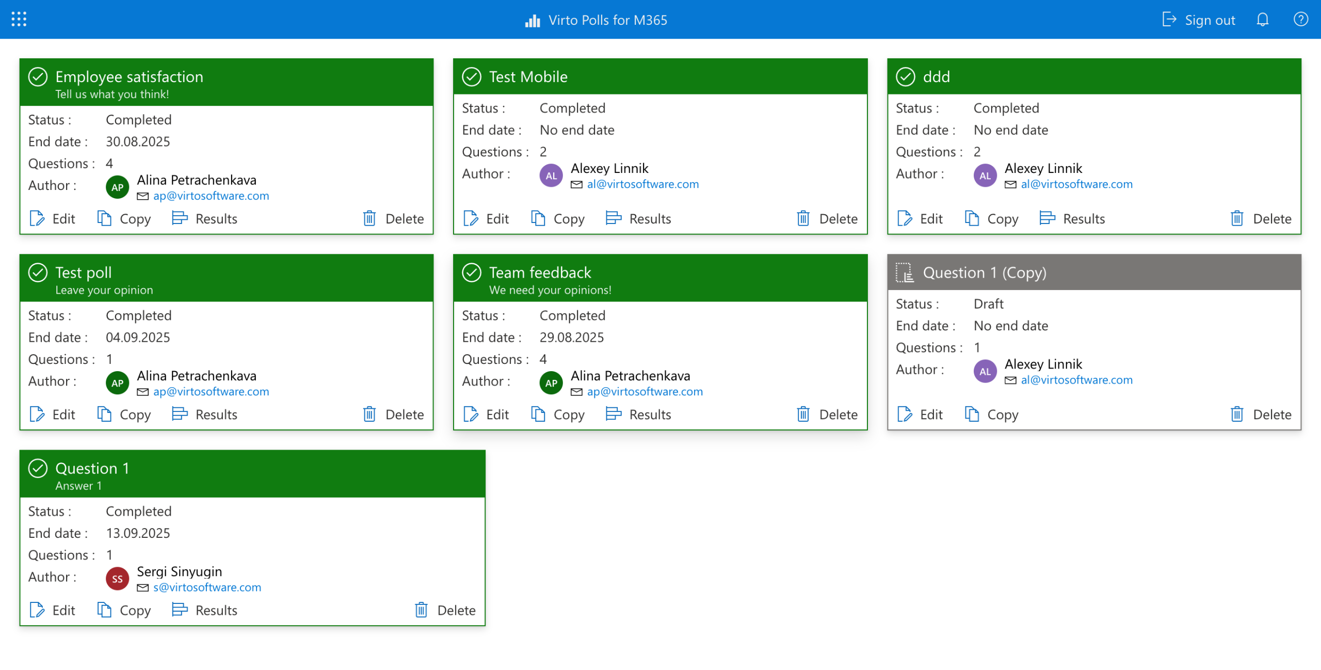
Task: Open the help question mark icon
Action: (1300, 20)
